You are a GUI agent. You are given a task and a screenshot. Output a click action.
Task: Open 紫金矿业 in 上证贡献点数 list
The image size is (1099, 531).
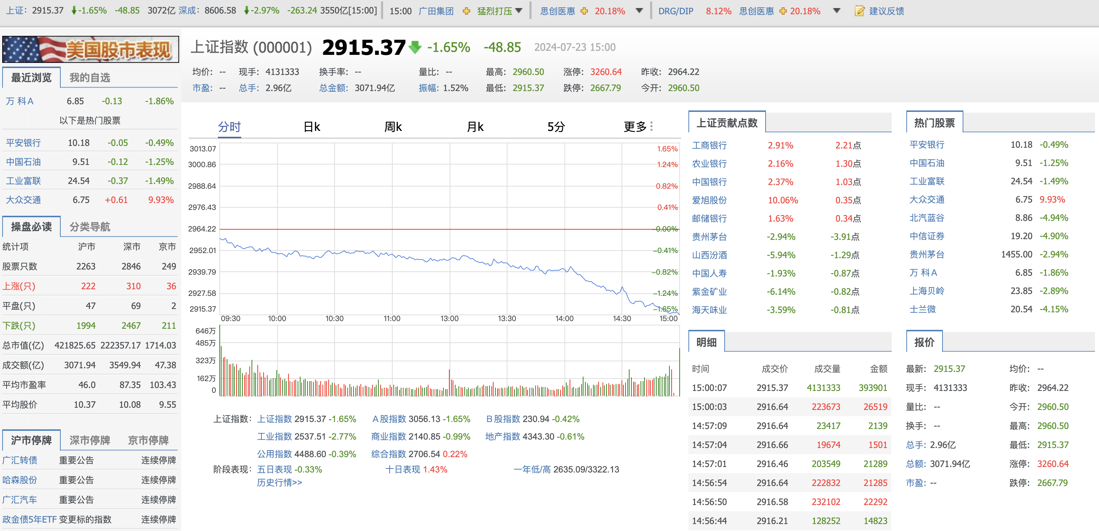pos(709,291)
